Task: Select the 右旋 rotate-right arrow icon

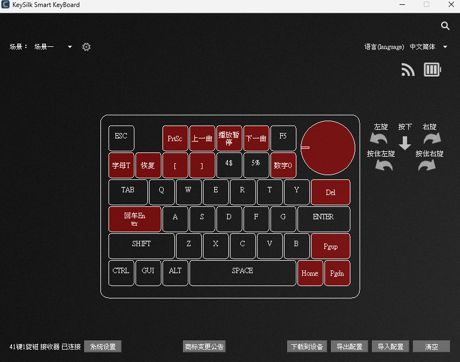Action: click(x=432, y=138)
